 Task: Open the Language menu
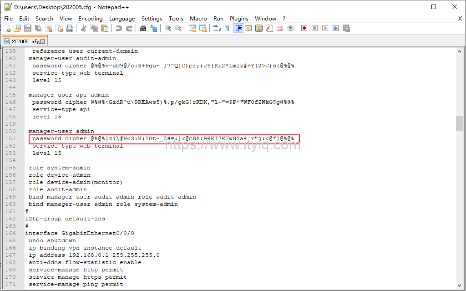(122, 18)
